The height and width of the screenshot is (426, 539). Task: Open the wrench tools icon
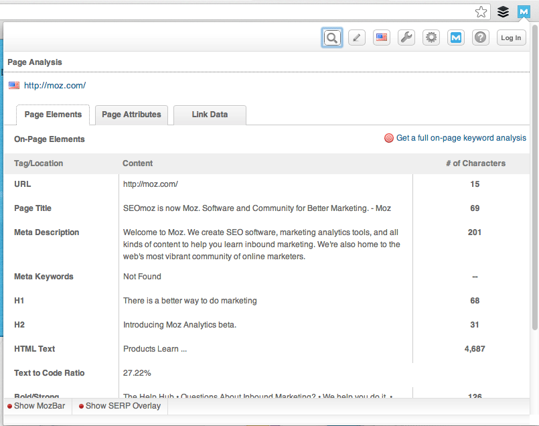[406, 38]
